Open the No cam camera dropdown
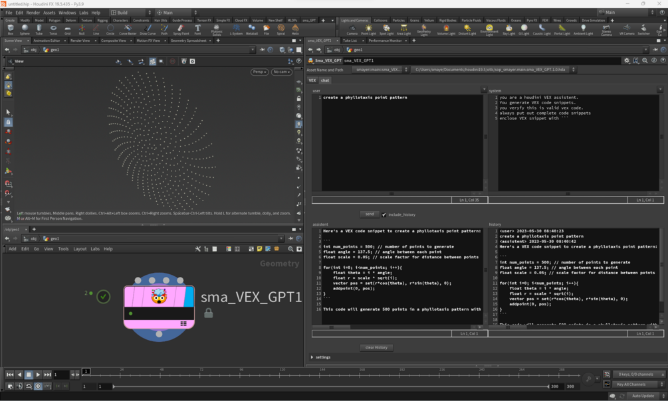The width and height of the screenshot is (668, 401). point(282,72)
